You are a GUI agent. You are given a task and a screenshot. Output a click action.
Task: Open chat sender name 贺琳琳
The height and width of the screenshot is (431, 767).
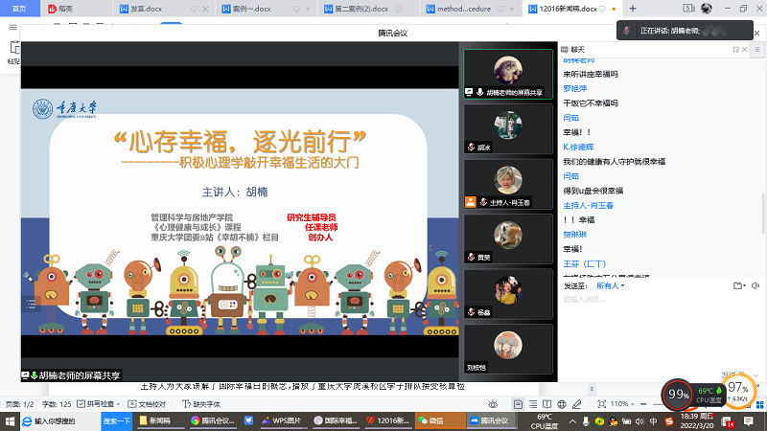coord(574,235)
